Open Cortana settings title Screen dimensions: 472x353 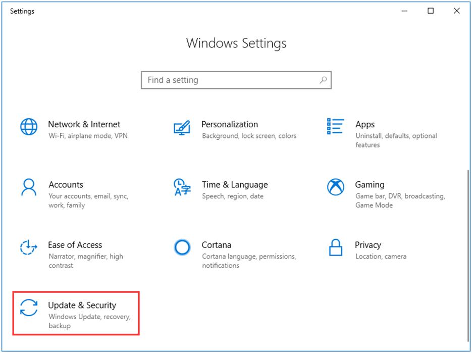pos(217,245)
